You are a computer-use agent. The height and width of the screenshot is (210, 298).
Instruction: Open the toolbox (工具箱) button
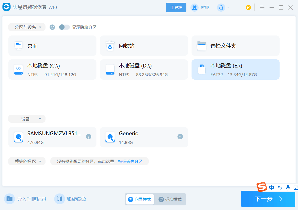pyautogui.click(x=176, y=8)
